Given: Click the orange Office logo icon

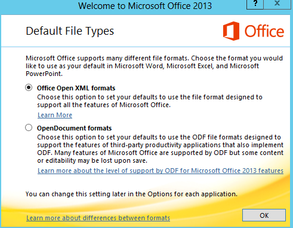Looking at the screenshot, I should [x=231, y=31].
